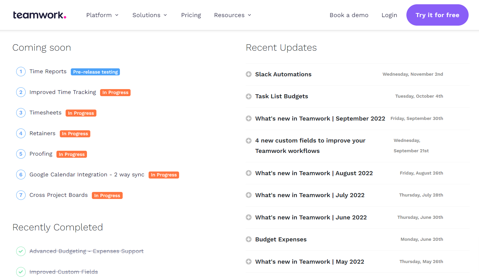The image size is (479, 278).
Task: Click checkmark icon beside Improved Custom Fields
Action: click(x=21, y=272)
